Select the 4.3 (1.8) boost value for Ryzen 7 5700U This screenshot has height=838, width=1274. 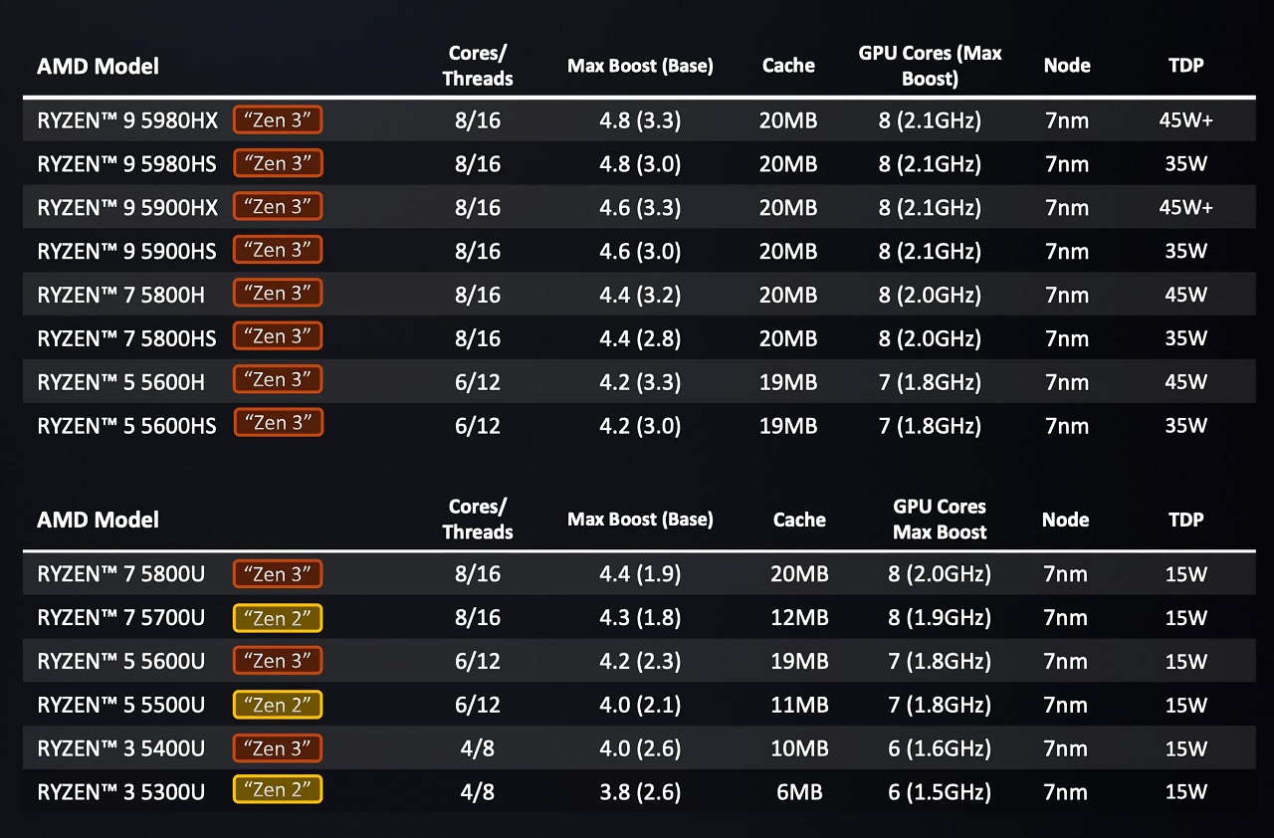click(640, 618)
